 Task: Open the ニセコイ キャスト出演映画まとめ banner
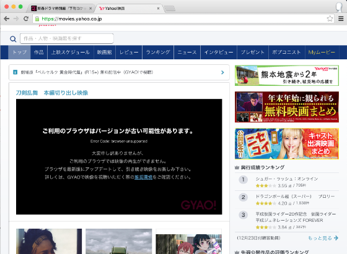point(287,143)
